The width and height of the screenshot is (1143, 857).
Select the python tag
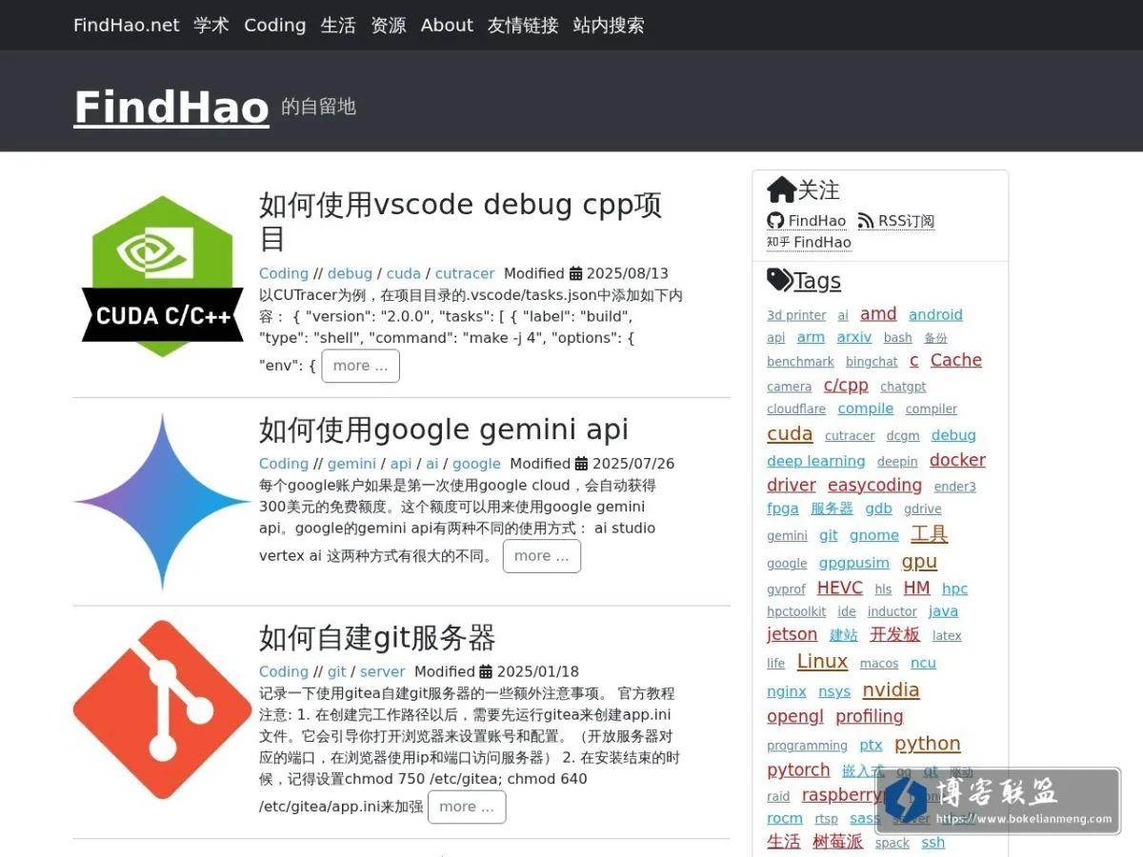(927, 743)
